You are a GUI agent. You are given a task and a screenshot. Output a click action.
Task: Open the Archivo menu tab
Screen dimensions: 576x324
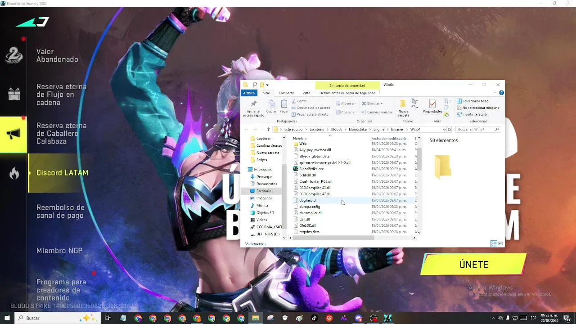coord(249,93)
